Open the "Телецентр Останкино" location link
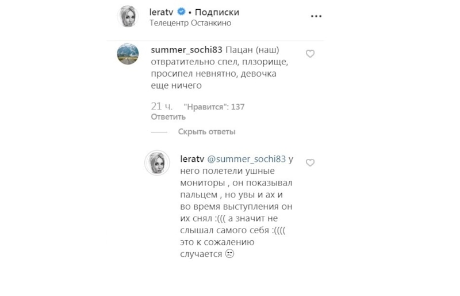The image size is (460, 296). (x=190, y=23)
